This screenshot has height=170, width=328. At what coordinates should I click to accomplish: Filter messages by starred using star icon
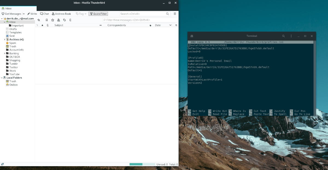click(53, 20)
